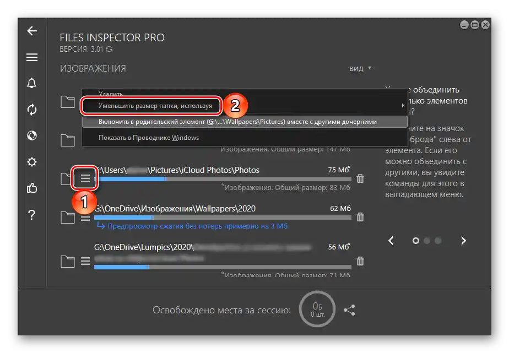The width and height of the screenshot is (509, 353).
Task: Open notifications bell in sidebar
Action: click(32, 83)
